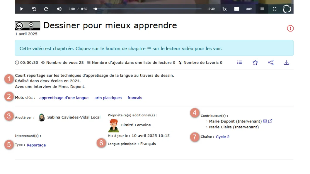Screen dimensions: 310x174
Task: Click the name 'Sabina Caviedes-Vidal Local'
Action: 74,117
